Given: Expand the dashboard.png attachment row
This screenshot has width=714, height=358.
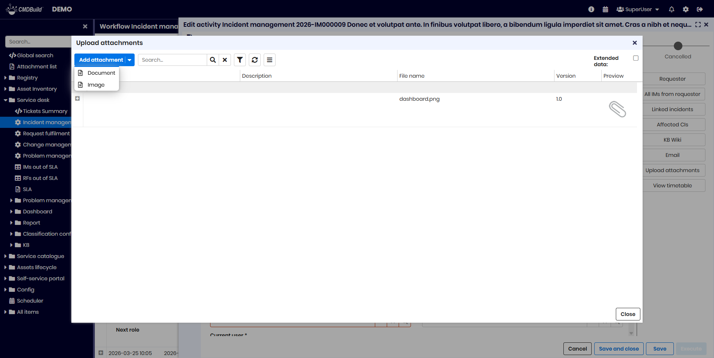Looking at the screenshot, I should pos(77,99).
